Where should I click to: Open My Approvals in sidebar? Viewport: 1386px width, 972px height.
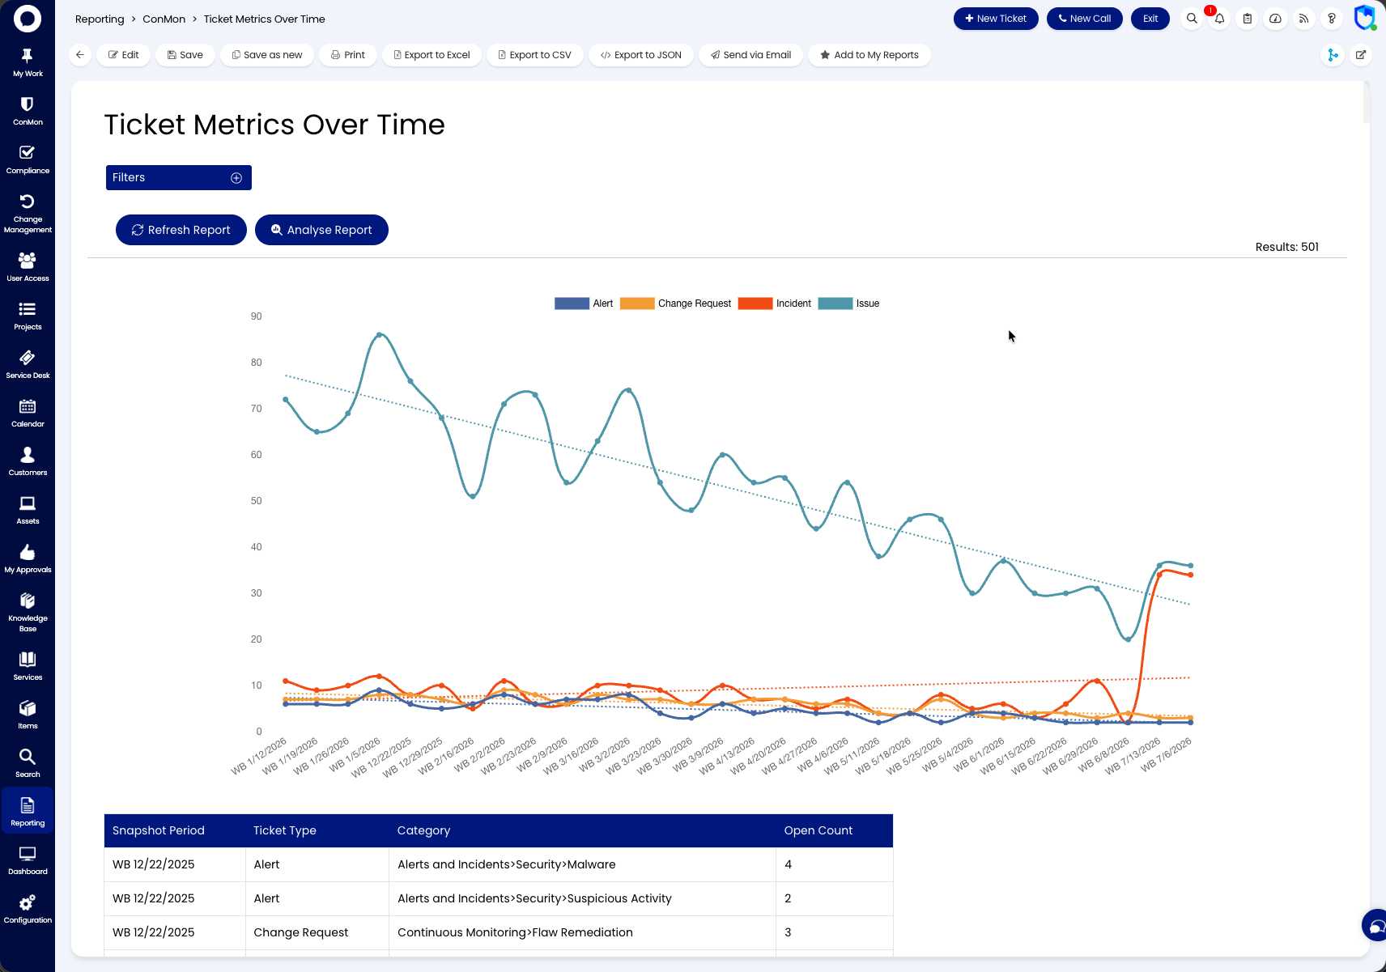(28, 558)
